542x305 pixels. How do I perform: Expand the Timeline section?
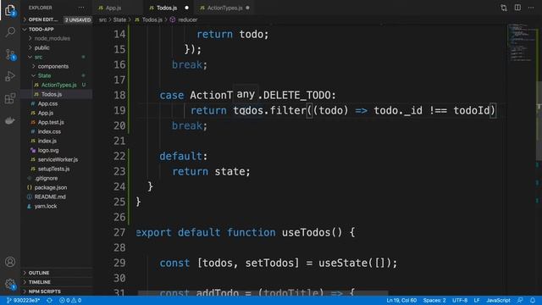pos(40,282)
